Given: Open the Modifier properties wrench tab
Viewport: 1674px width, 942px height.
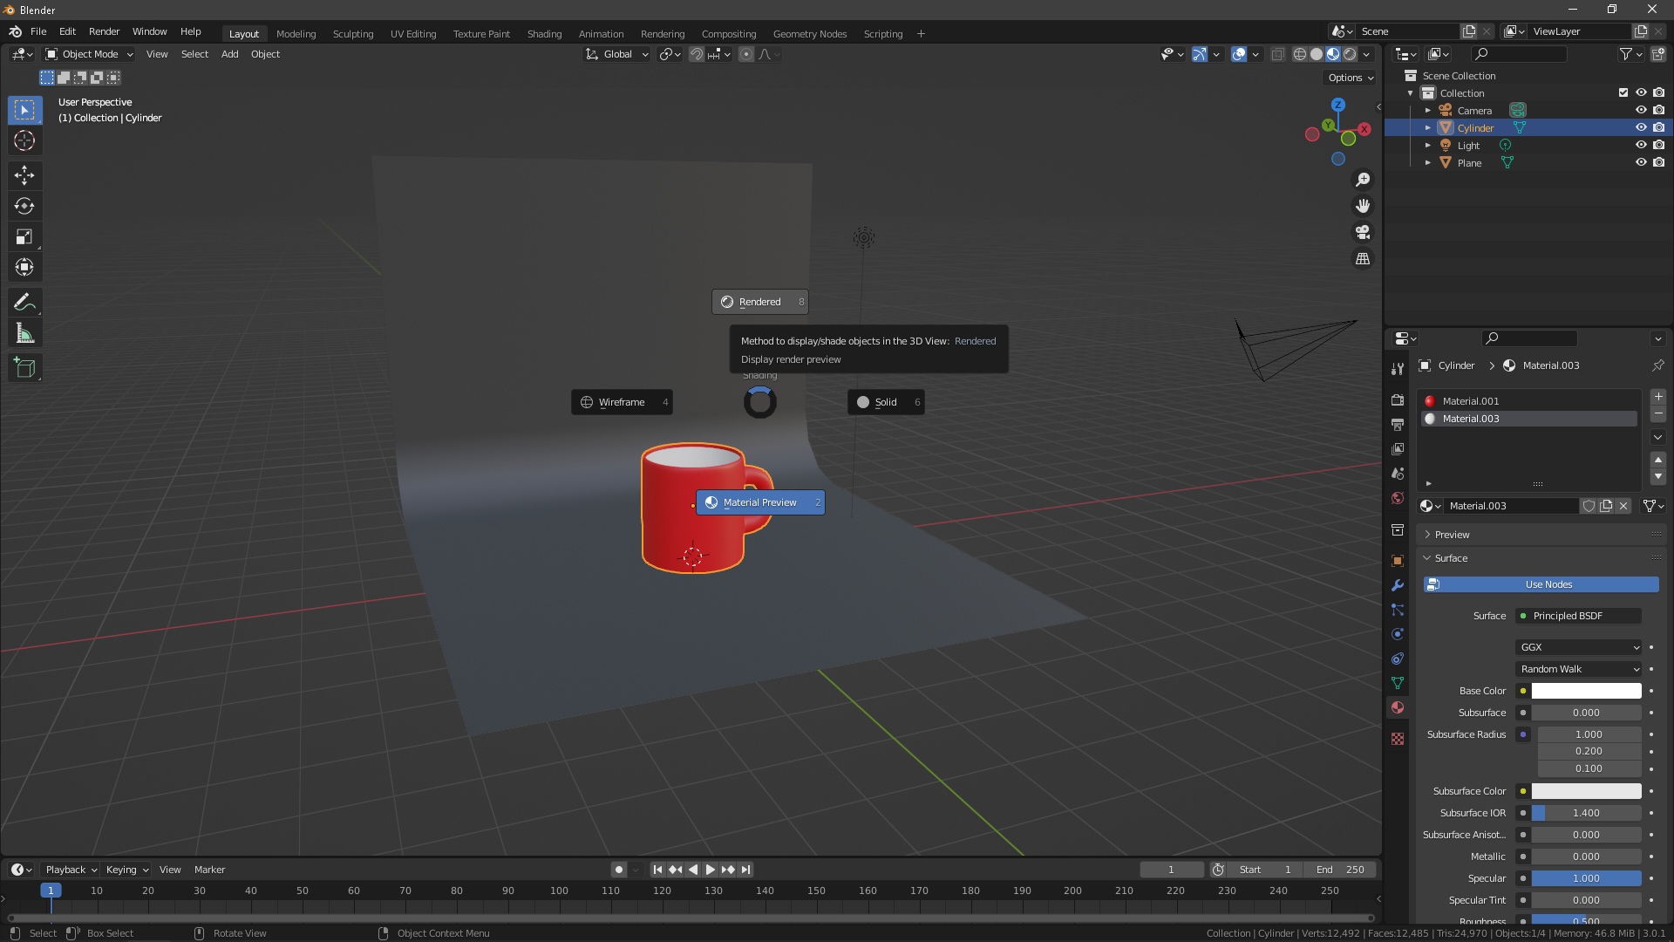Looking at the screenshot, I should click(x=1398, y=585).
